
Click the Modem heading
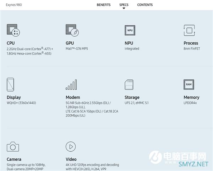point(73,97)
